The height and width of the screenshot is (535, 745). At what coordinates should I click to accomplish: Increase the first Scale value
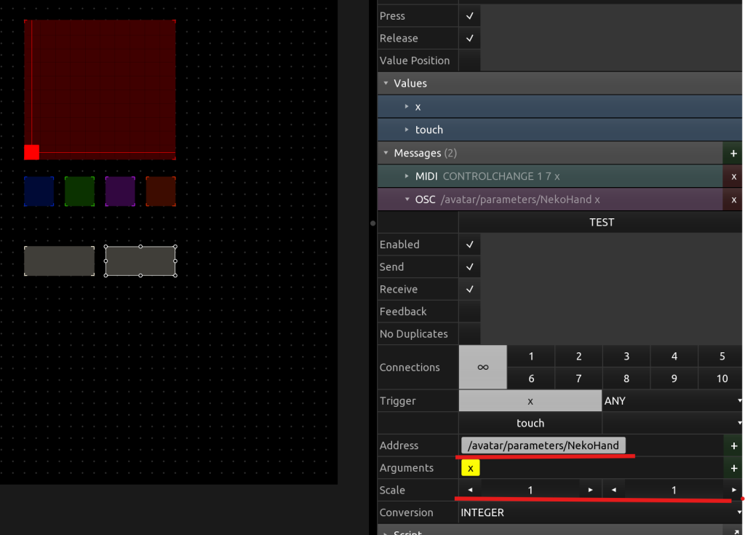pyautogui.click(x=591, y=491)
